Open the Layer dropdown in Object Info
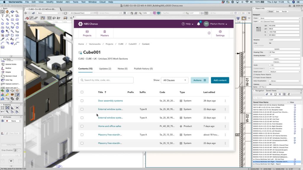303x170 pixels. pyautogui.click(x=280, y=21)
